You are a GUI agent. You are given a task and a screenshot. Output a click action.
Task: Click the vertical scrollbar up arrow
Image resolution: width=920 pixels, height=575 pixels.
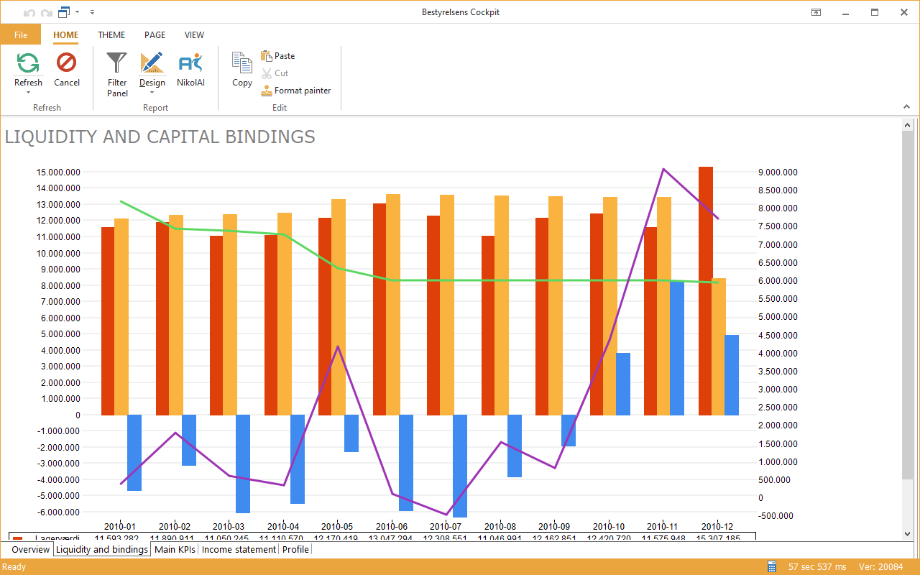pyautogui.click(x=906, y=125)
